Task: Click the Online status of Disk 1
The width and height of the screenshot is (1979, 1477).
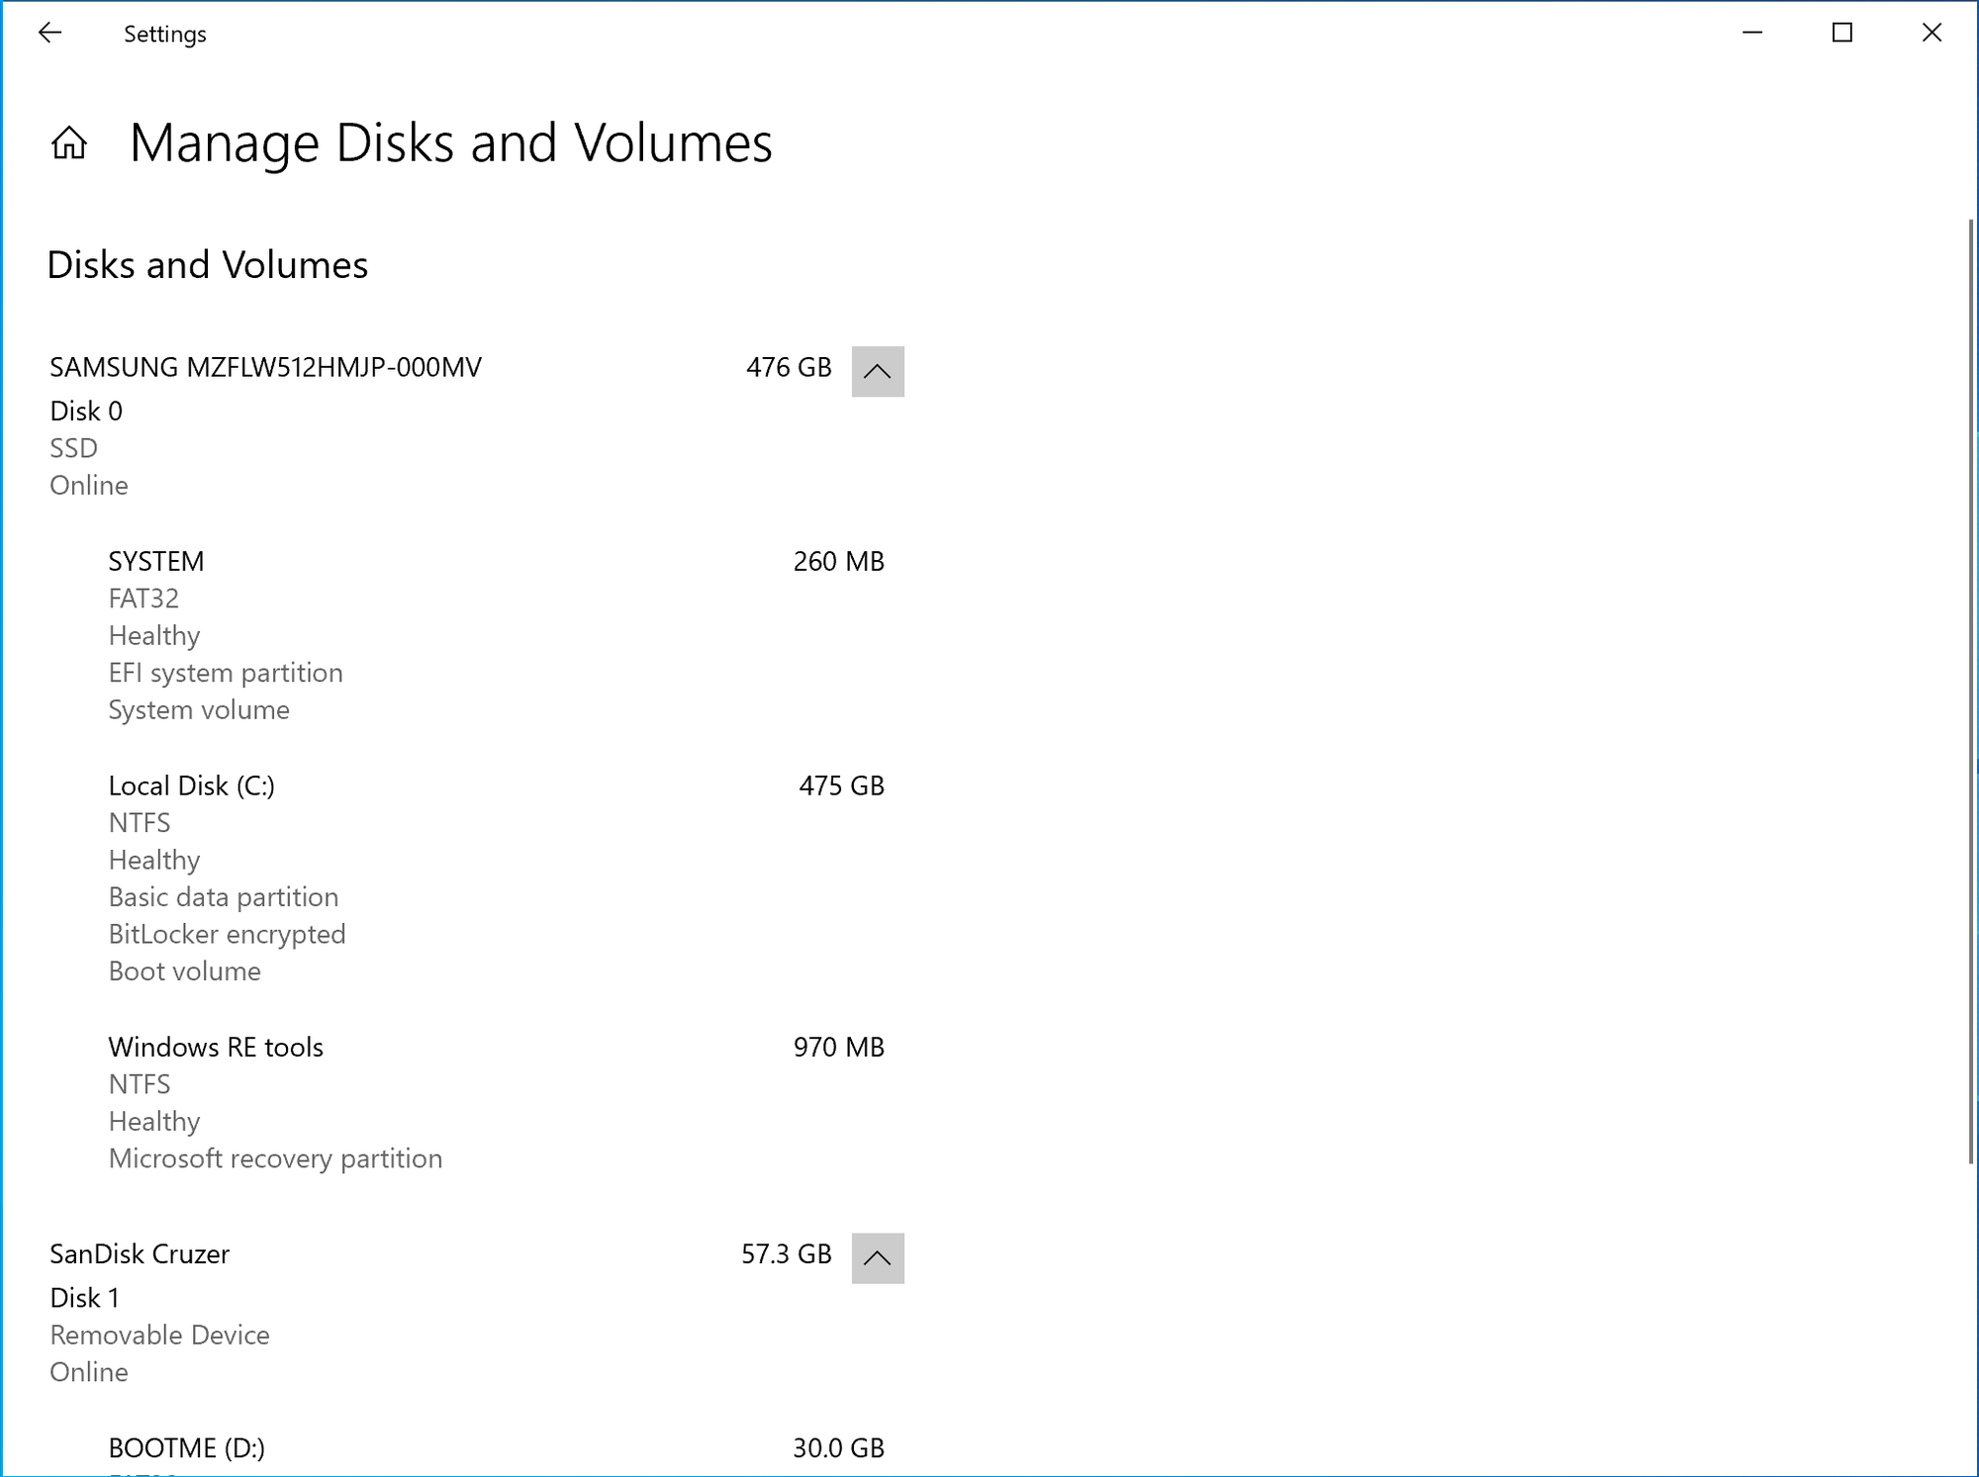Action: 88,1371
